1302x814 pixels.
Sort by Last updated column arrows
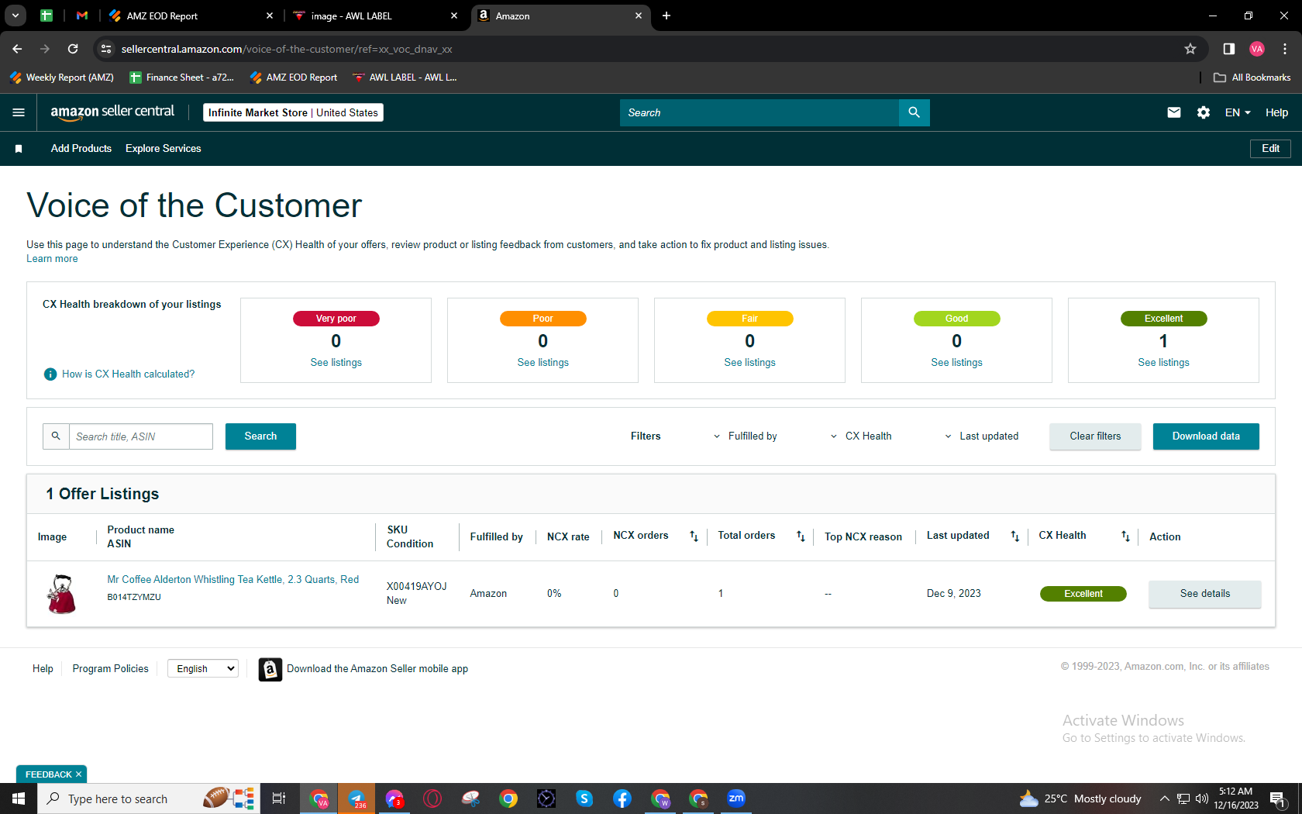point(1015,536)
